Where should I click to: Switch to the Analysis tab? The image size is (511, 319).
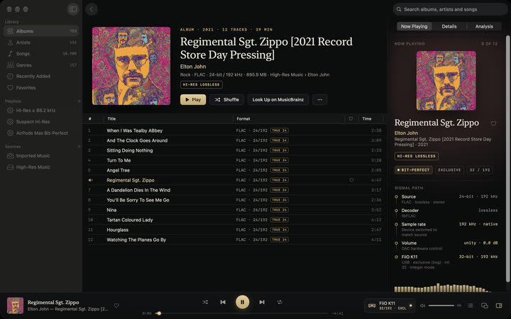(x=484, y=26)
